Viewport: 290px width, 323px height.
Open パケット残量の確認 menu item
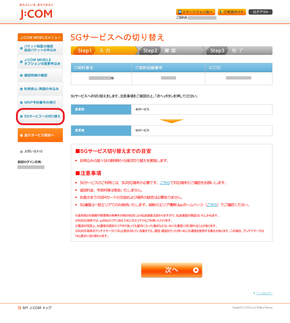[x=40, y=48]
